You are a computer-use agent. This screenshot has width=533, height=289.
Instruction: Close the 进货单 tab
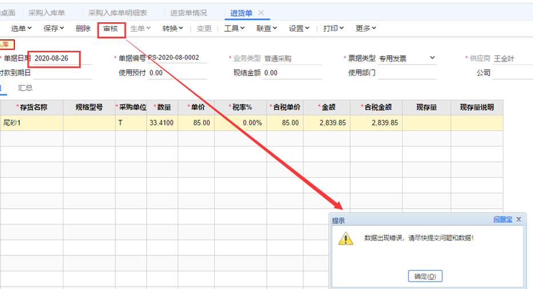pyautogui.click(x=261, y=13)
